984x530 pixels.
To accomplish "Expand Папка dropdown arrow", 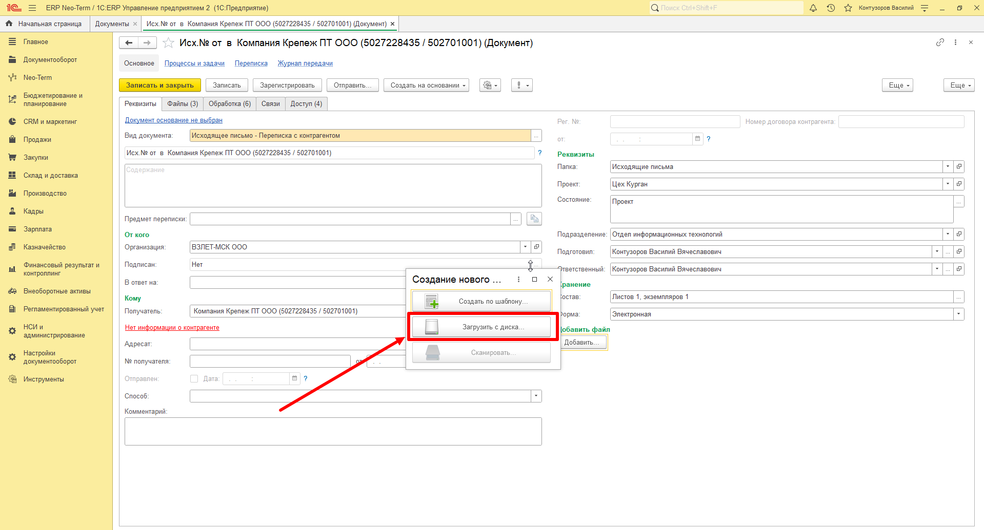I will pos(948,167).
